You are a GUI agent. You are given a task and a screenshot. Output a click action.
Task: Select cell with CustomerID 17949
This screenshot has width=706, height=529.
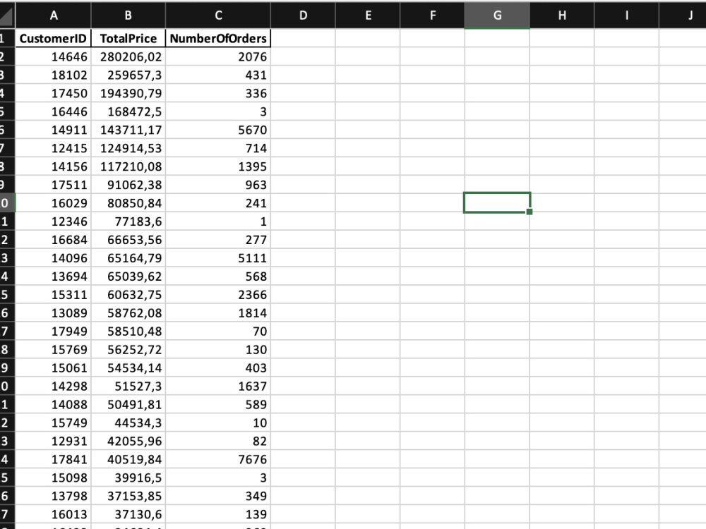tap(53, 331)
